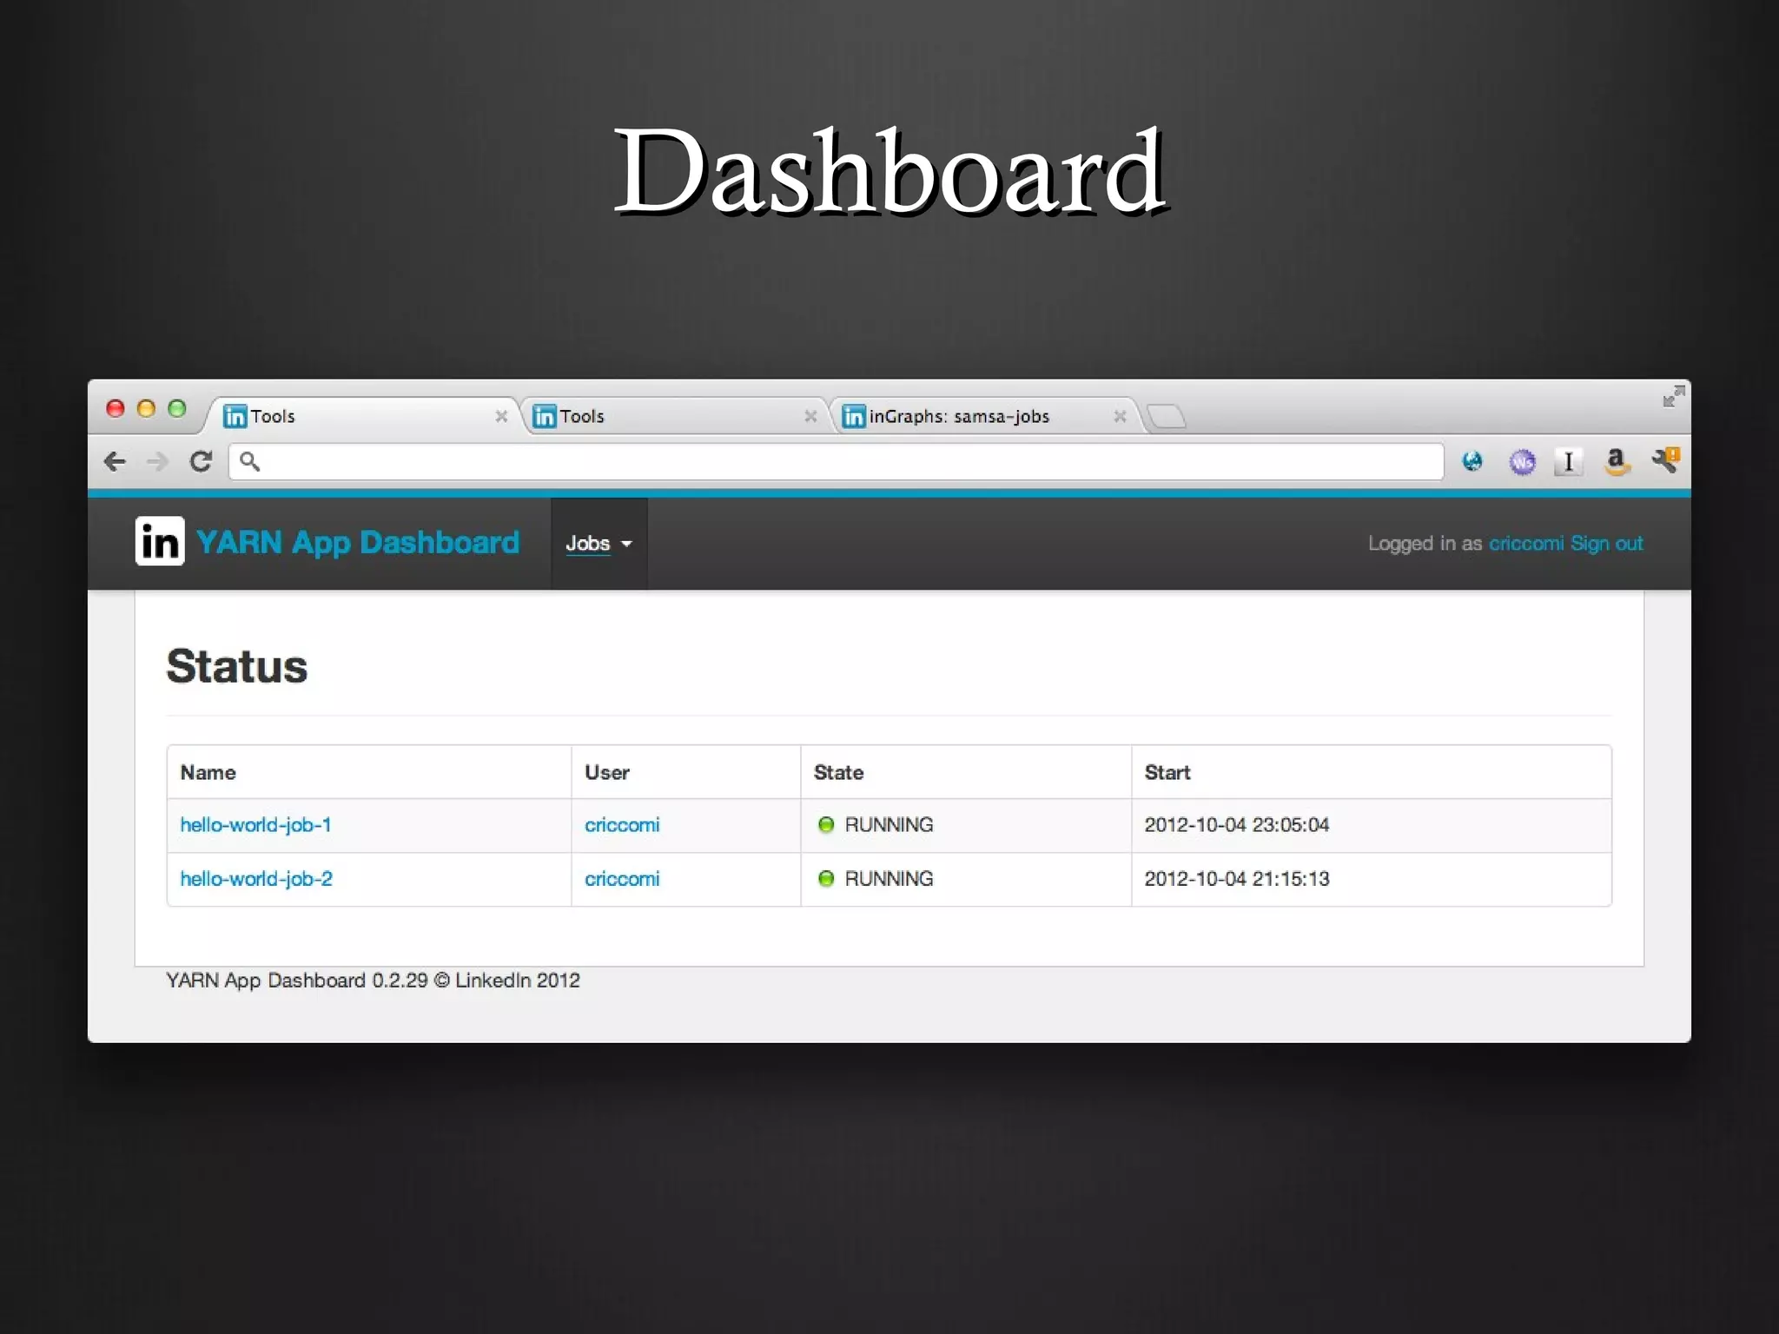Click the Instapaper 'I' extension icon
The width and height of the screenshot is (1779, 1334).
coord(1568,462)
